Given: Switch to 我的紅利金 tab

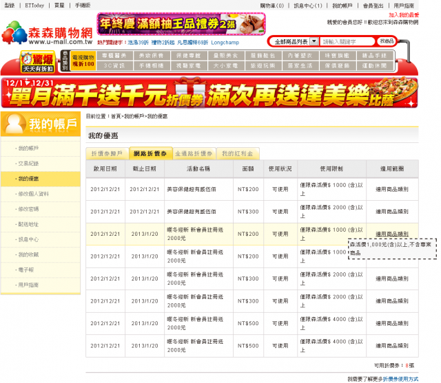Looking at the screenshot, I should [x=238, y=153].
